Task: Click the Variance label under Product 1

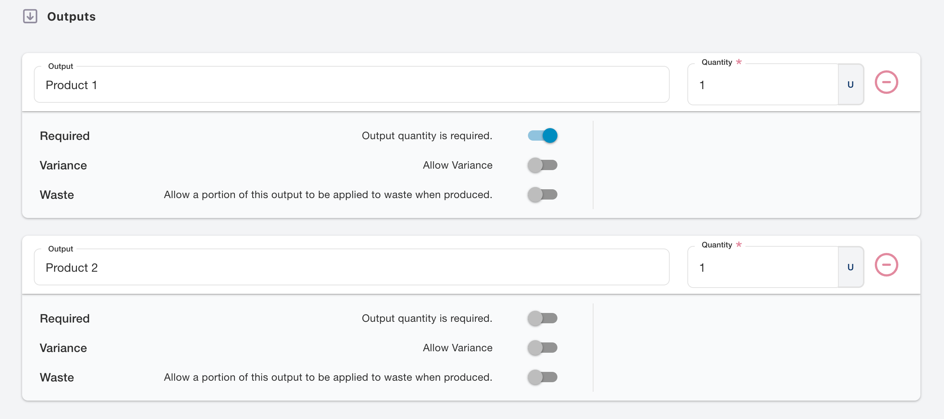Action: click(63, 165)
